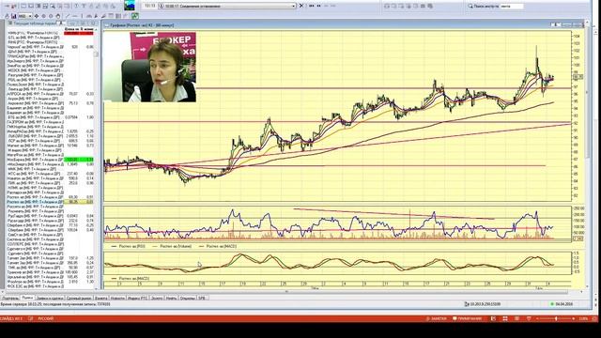
Task: Select the ЛУКОЙЛ row in the table
Action: click(x=50, y=136)
